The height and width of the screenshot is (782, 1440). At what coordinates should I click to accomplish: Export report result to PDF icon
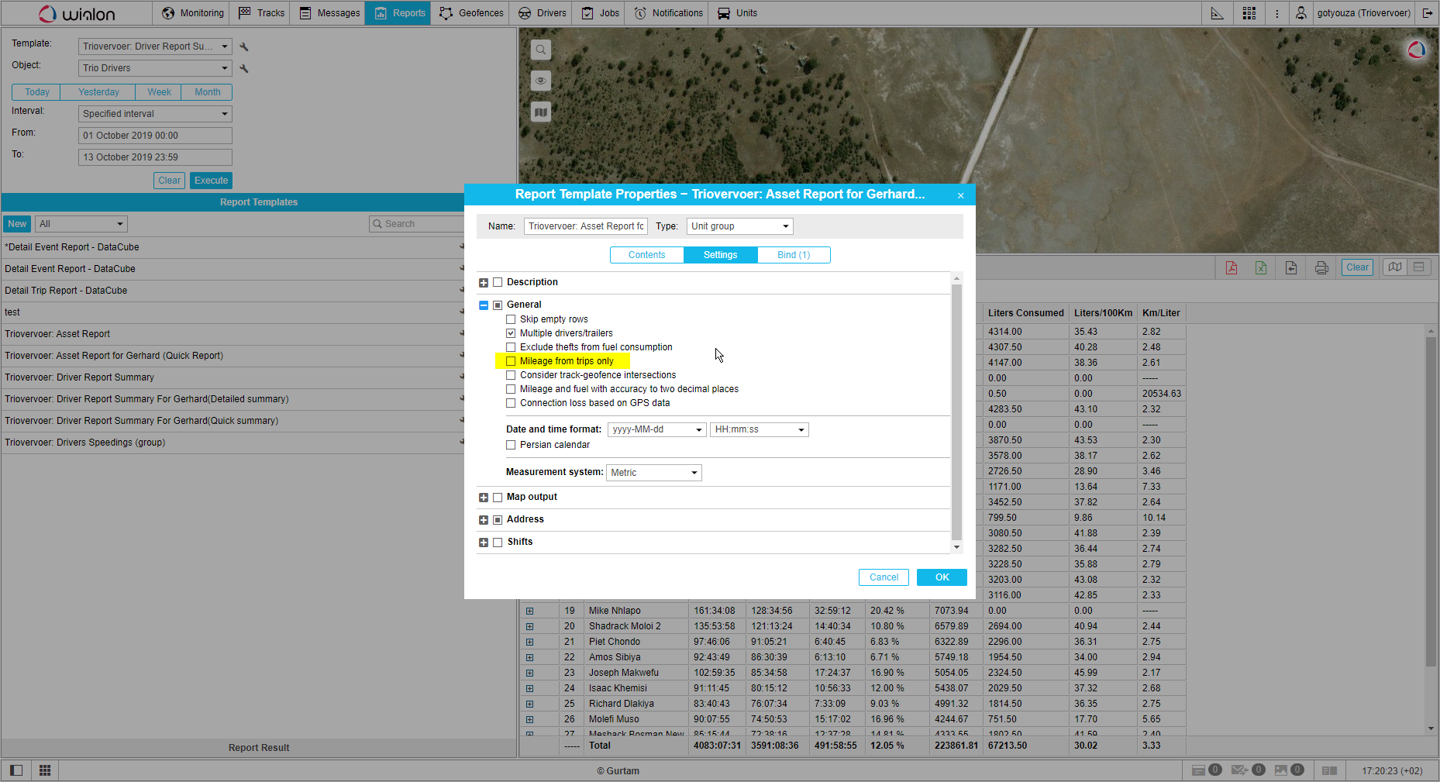[x=1231, y=267]
